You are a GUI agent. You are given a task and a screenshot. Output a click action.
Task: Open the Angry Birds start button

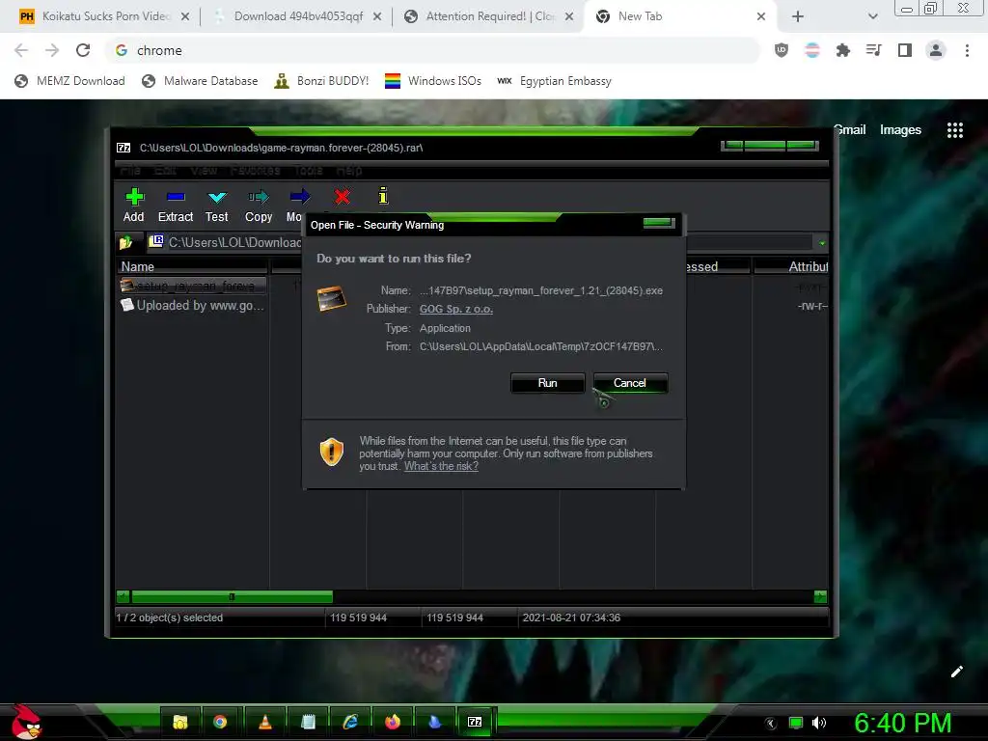[x=26, y=722]
